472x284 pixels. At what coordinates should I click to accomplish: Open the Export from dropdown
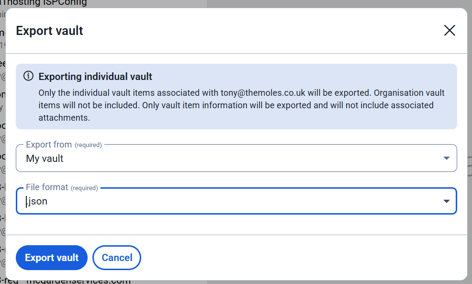236,158
